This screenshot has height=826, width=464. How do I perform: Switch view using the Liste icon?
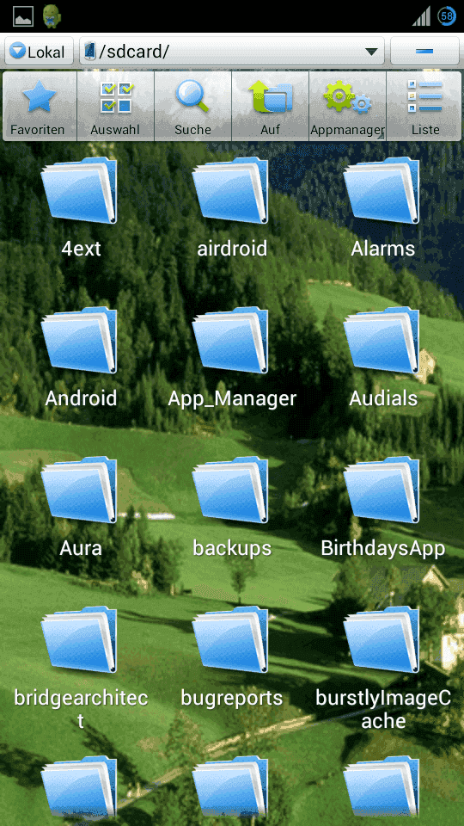424,107
